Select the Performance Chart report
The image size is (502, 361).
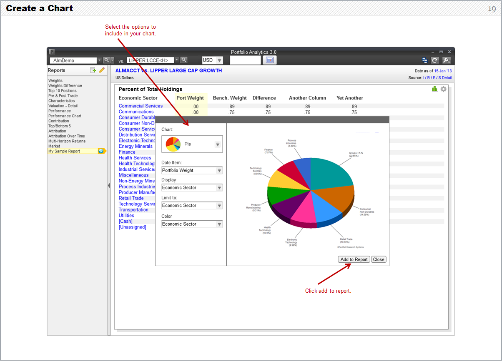pyautogui.click(x=65, y=116)
